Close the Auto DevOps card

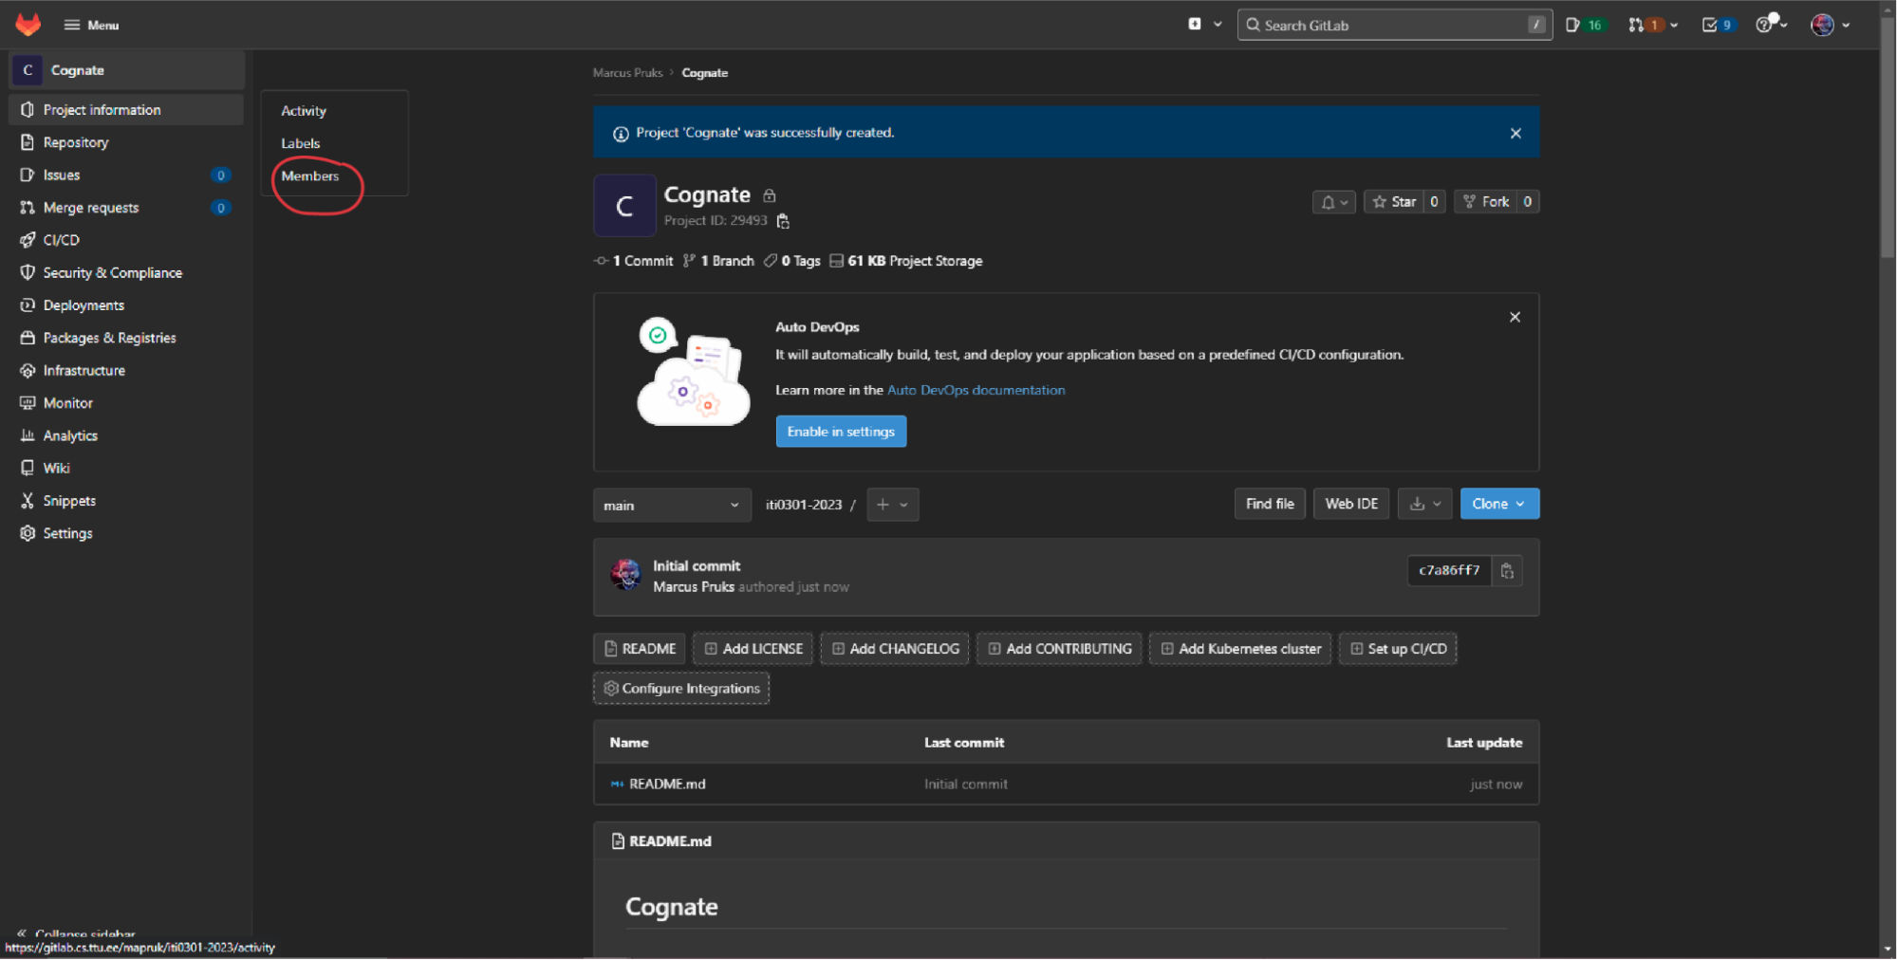pos(1515,317)
